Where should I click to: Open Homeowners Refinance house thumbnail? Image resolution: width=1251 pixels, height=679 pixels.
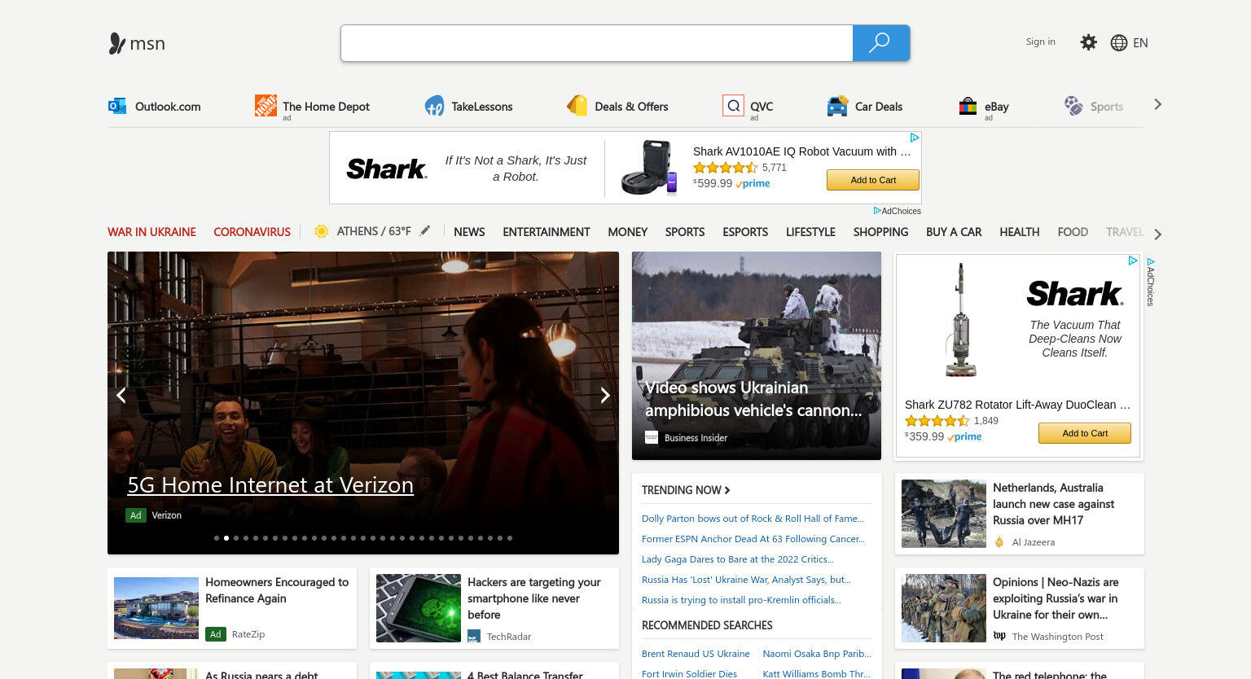[x=156, y=608]
